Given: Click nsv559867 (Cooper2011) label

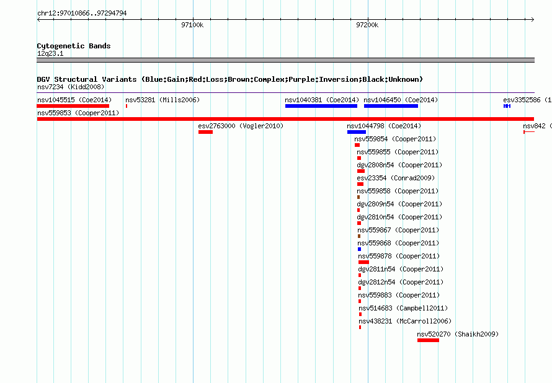Looking at the screenshot, I should [398, 230].
